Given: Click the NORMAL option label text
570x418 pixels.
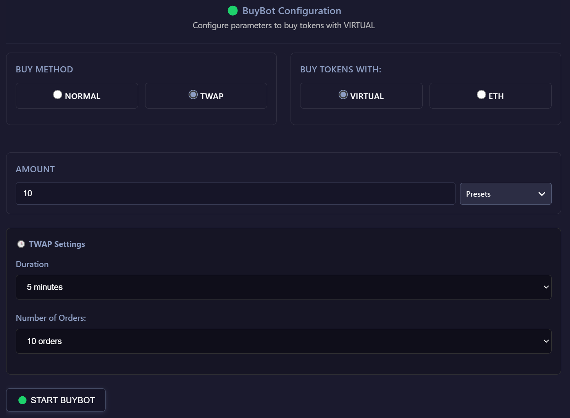Looking at the screenshot, I should coord(82,96).
